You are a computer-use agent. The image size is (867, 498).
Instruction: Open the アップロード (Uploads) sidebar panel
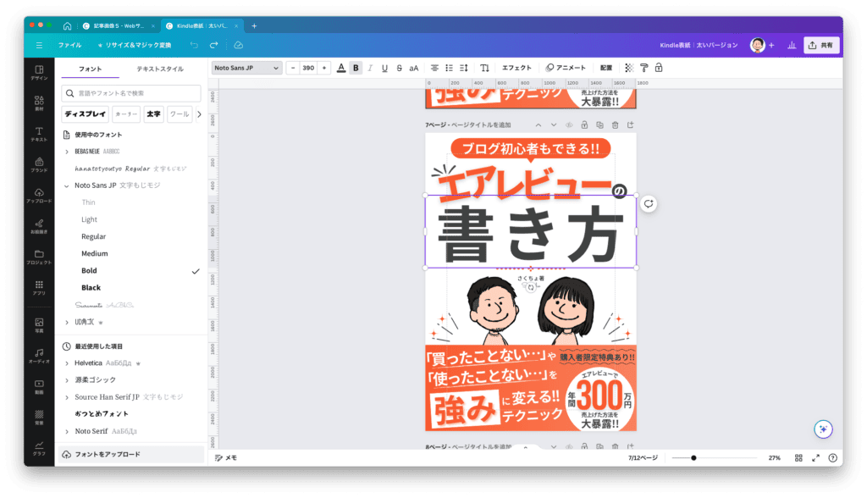39,196
